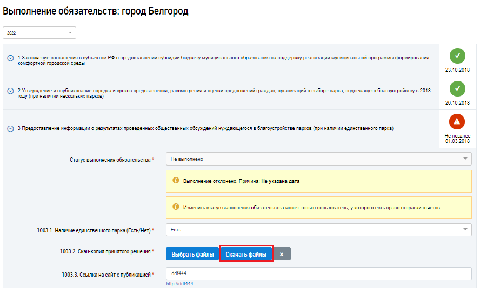Open the 'Статус выполнения обязательства' dropdown
Viewport: 480px width, 288px height.
(x=318, y=159)
